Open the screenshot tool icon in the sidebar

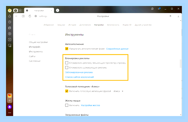click(x=10, y=46)
